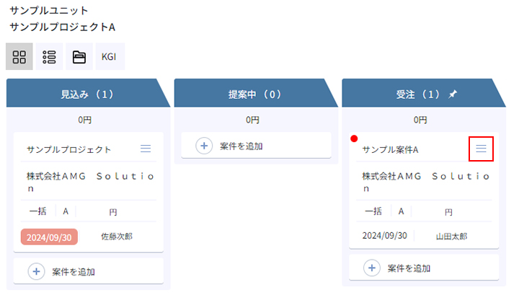Open the KGI view
The height and width of the screenshot is (300, 519).
click(x=109, y=57)
